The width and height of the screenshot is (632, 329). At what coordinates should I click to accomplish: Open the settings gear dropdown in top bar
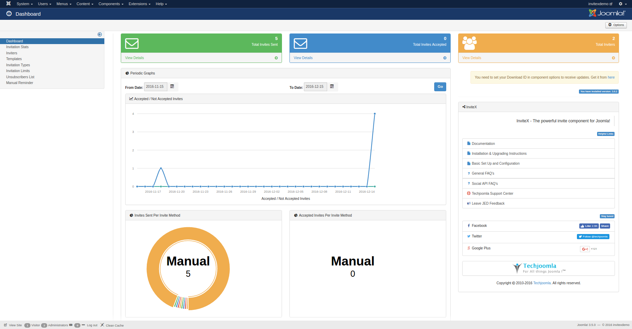tap(622, 4)
